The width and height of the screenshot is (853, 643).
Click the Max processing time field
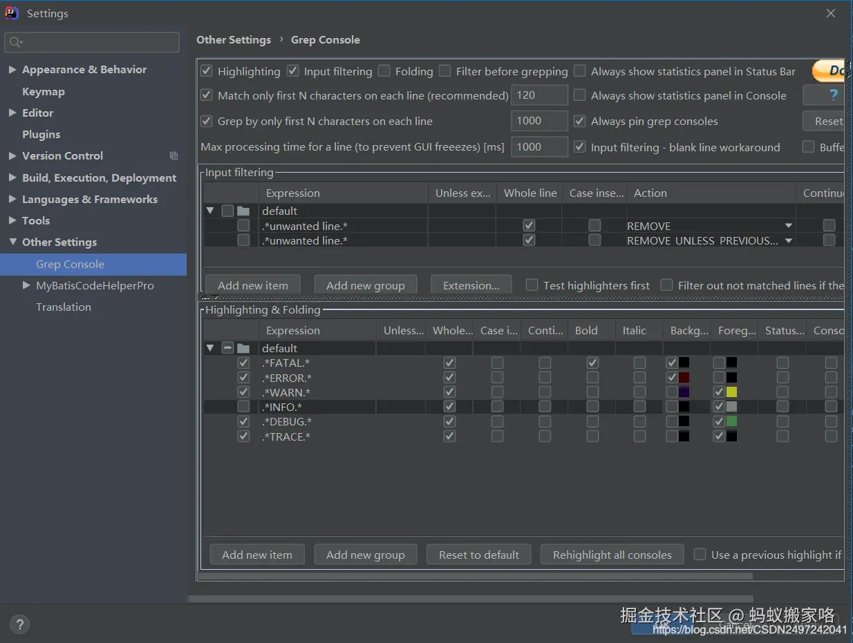click(x=540, y=147)
